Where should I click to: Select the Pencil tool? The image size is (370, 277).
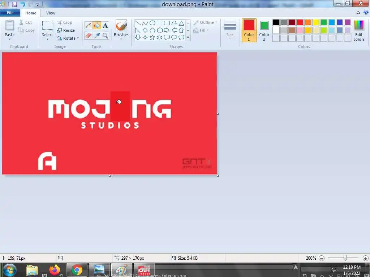click(88, 25)
